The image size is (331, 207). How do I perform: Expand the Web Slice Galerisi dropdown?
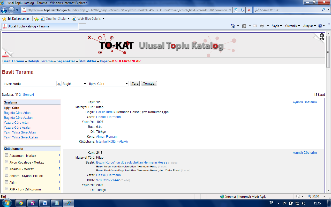(x=103, y=19)
